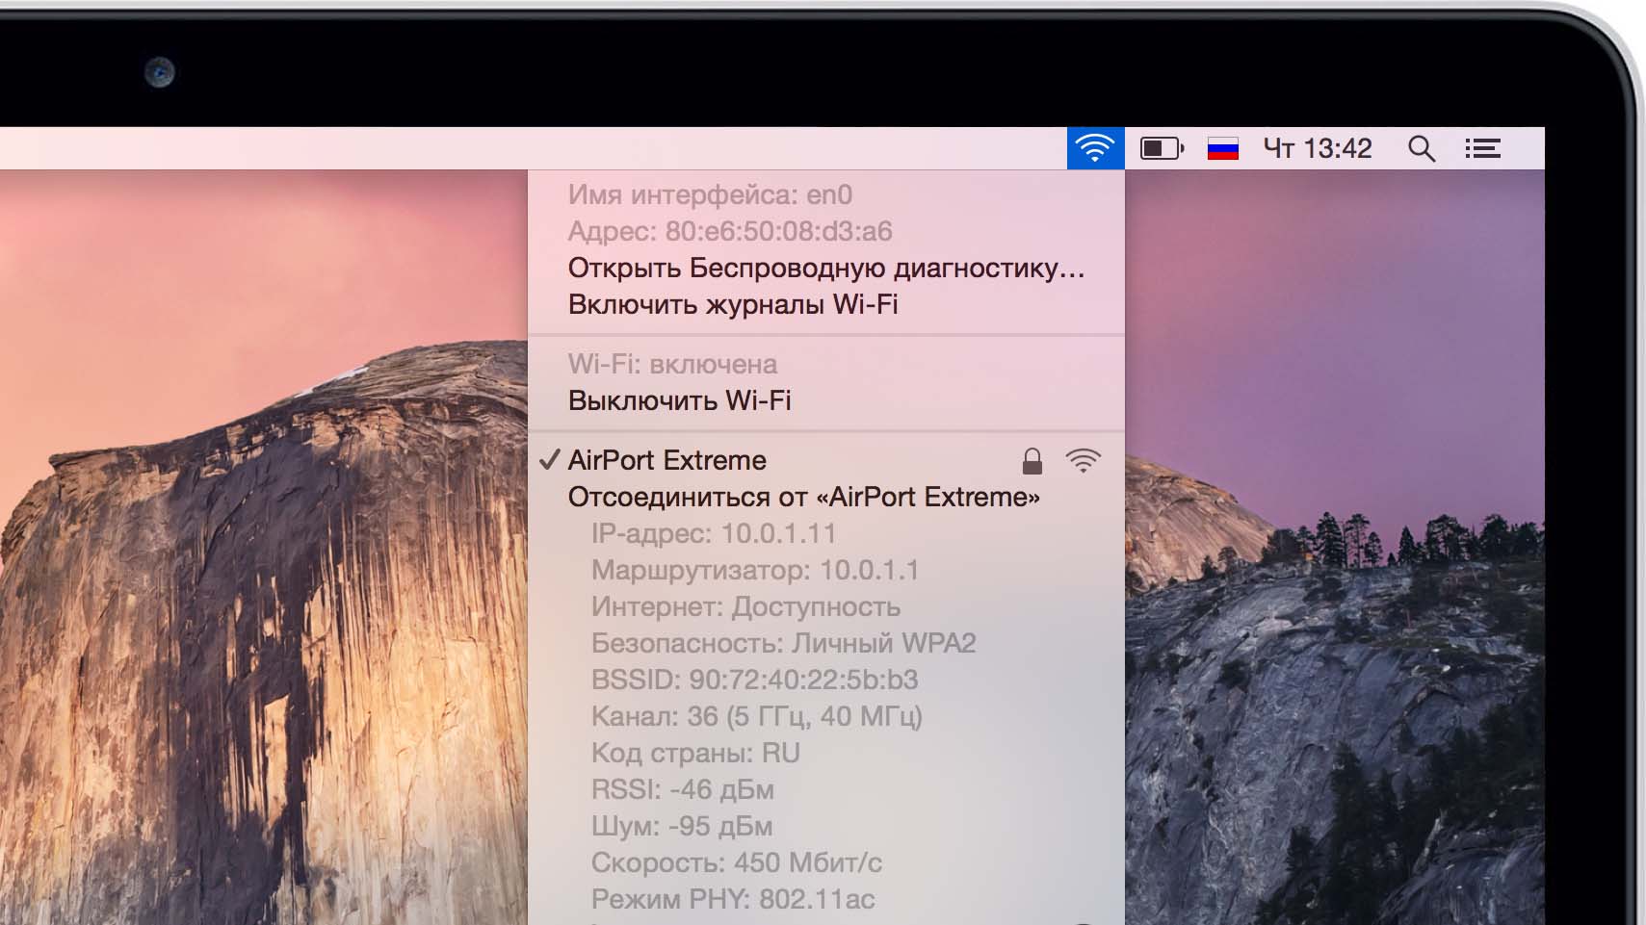Open Spotlight search magnifier icon
The width and height of the screenshot is (1646, 925).
pyautogui.click(x=1422, y=148)
